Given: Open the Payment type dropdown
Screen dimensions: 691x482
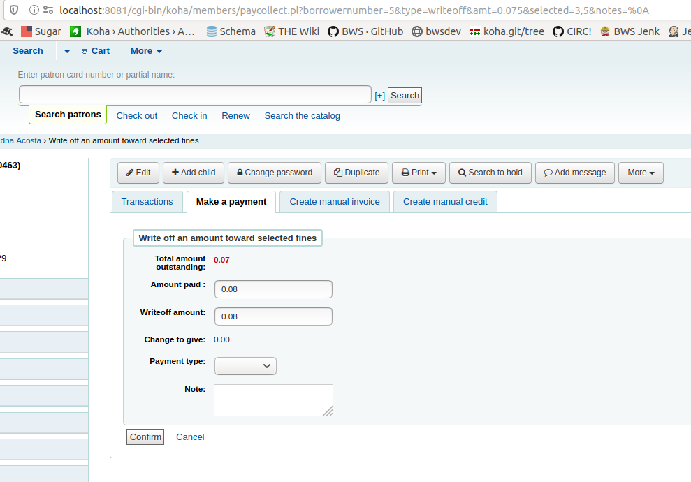Looking at the screenshot, I should pos(245,366).
